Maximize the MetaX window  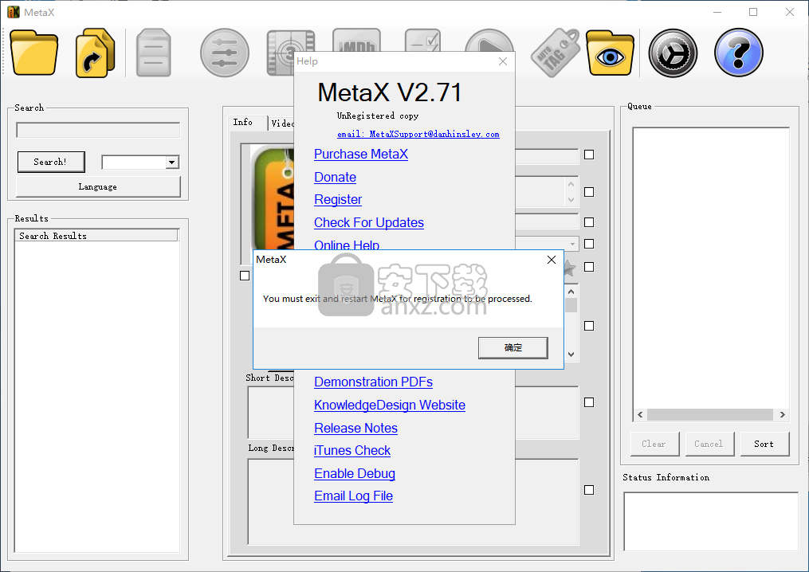753,12
